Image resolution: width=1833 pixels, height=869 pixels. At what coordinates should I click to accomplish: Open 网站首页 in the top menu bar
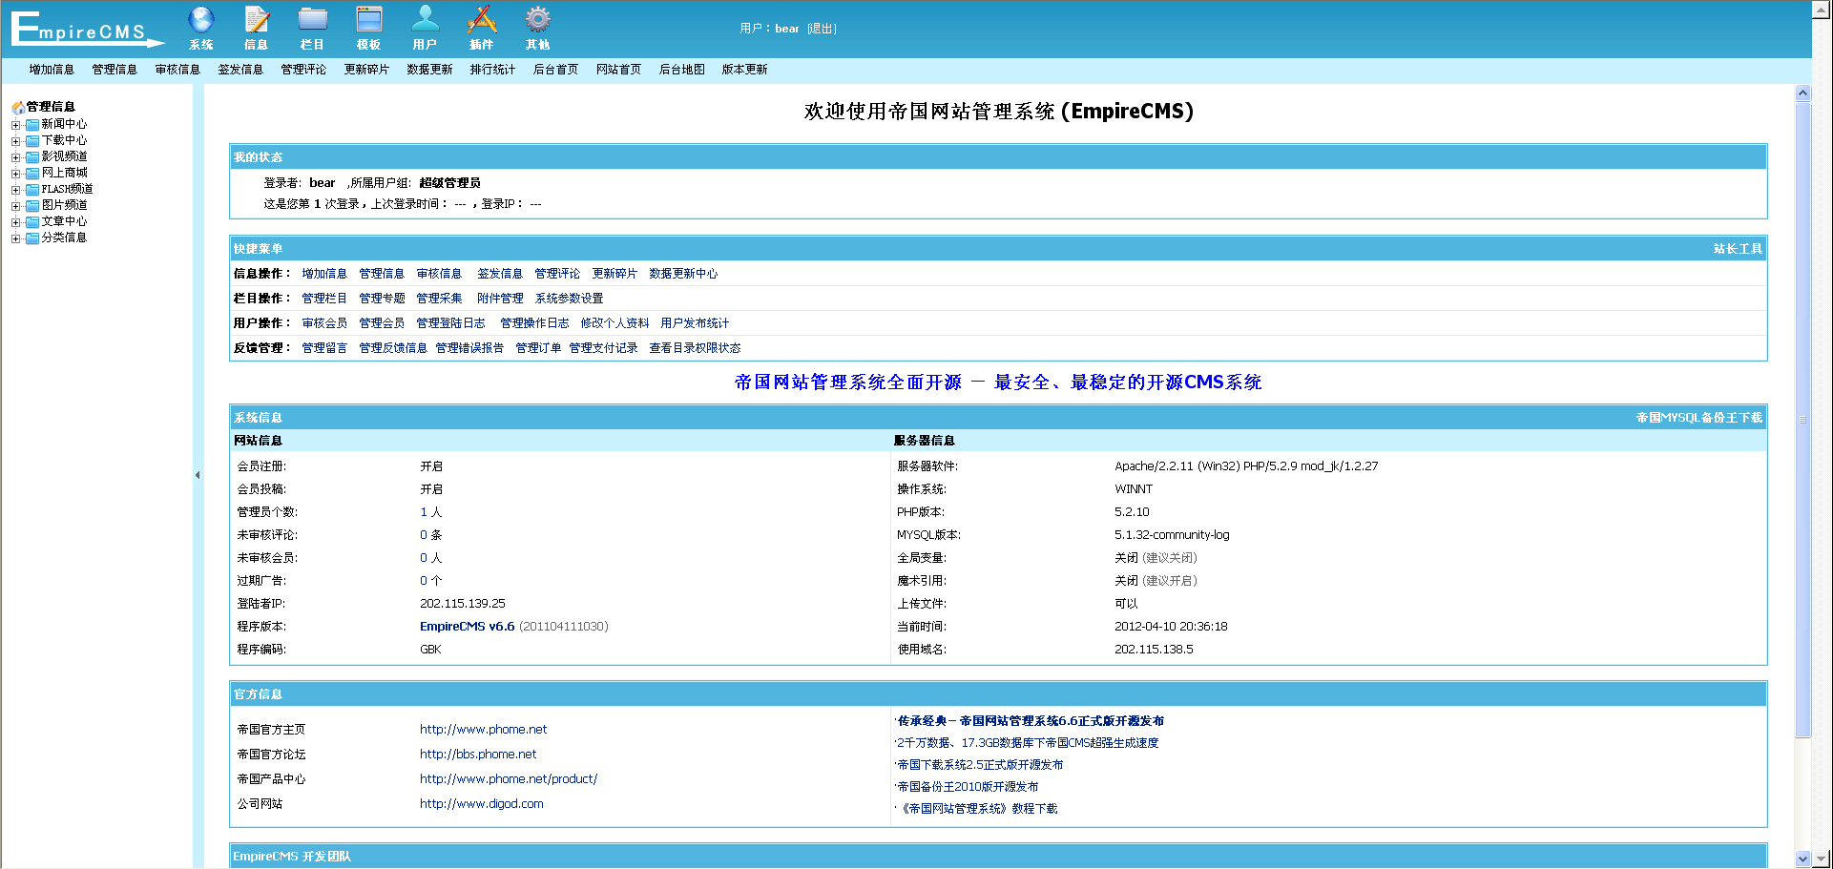618,70
